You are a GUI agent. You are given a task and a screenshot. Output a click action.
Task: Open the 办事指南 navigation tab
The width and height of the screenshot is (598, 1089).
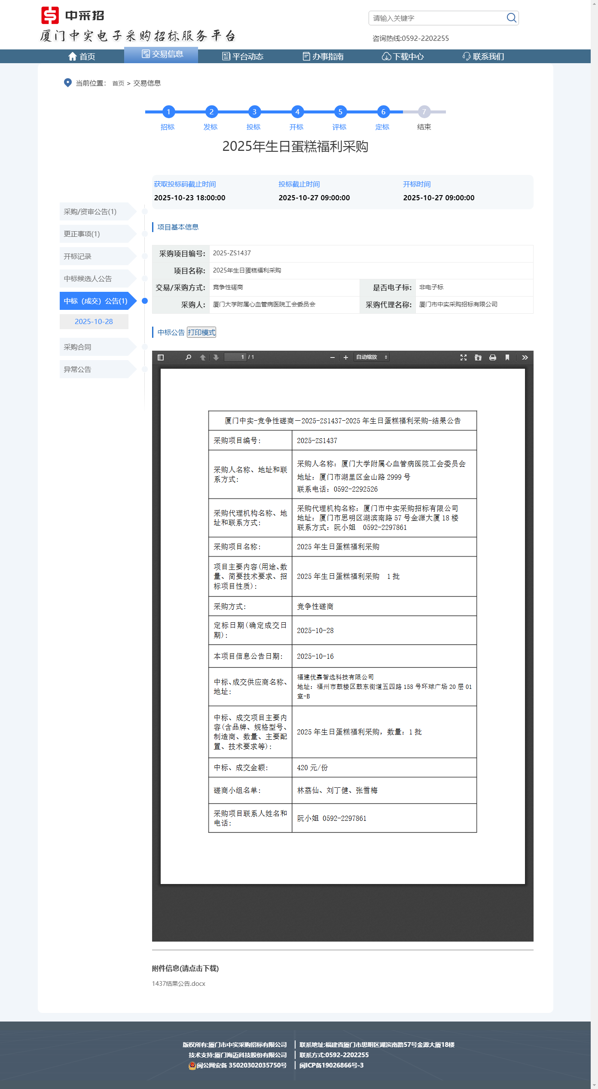click(x=323, y=56)
